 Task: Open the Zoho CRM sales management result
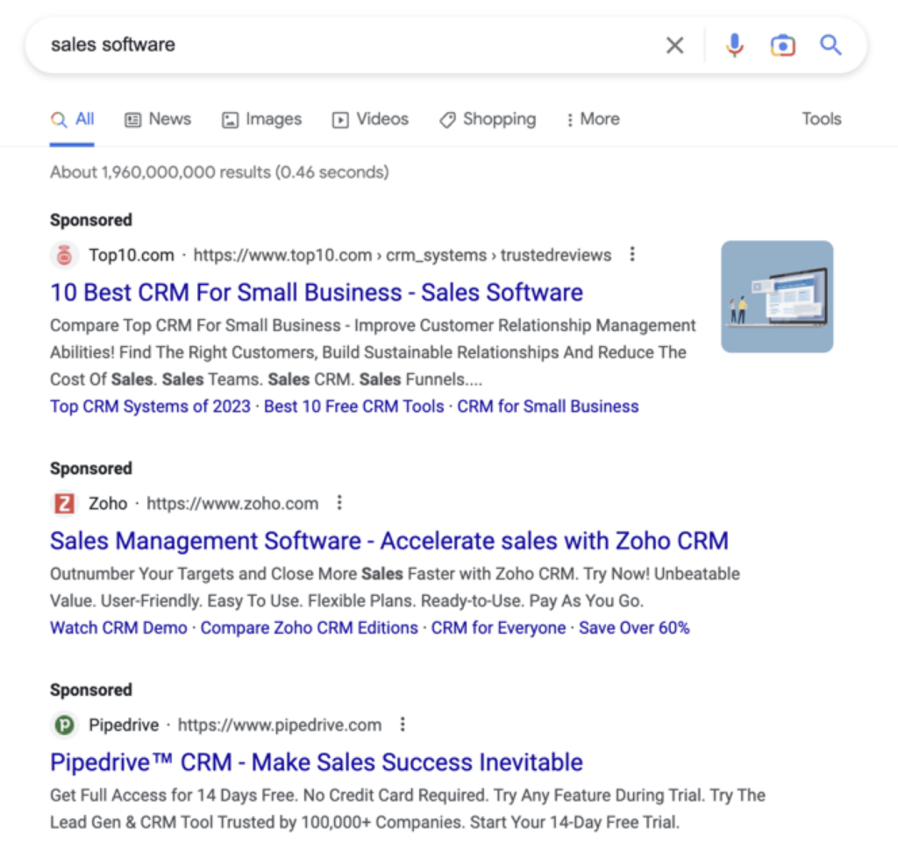pos(389,541)
